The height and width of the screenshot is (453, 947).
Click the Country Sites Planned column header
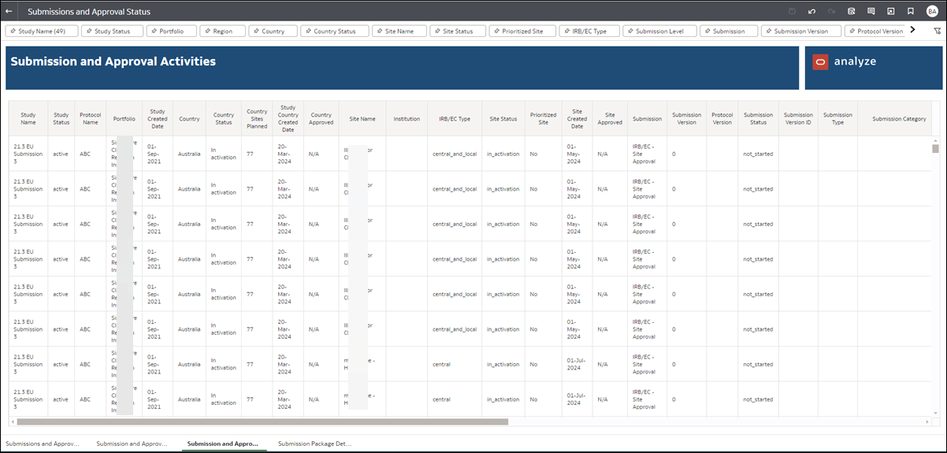[x=257, y=118]
